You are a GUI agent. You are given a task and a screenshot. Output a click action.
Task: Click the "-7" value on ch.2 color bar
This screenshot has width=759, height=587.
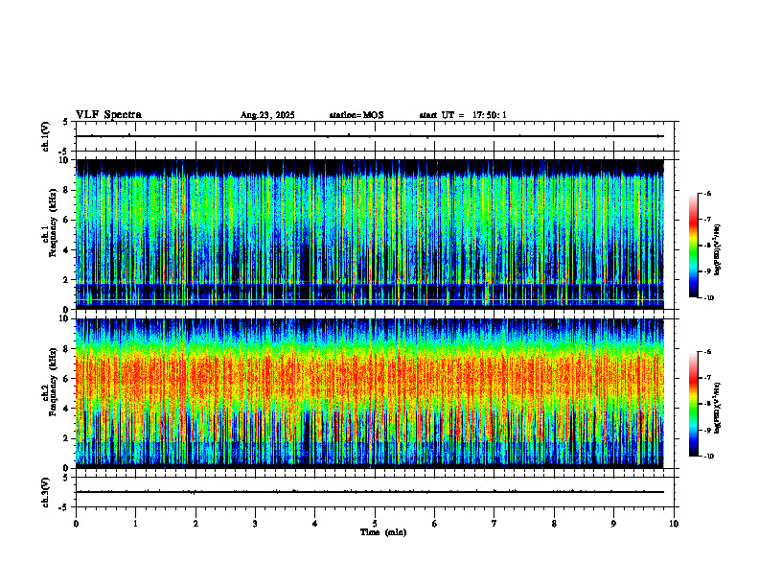pos(707,378)
